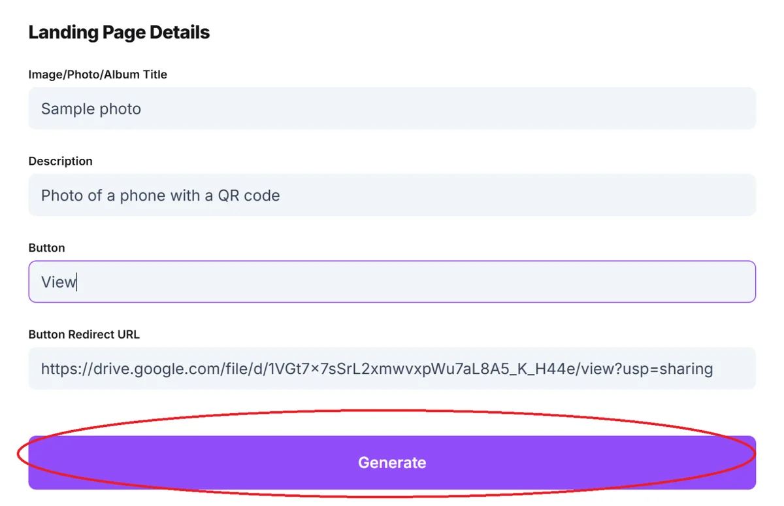Screen dimensions: 784x506
Task: Select the 'Sample photo' text in the title field
Action: tap(91, 109)
